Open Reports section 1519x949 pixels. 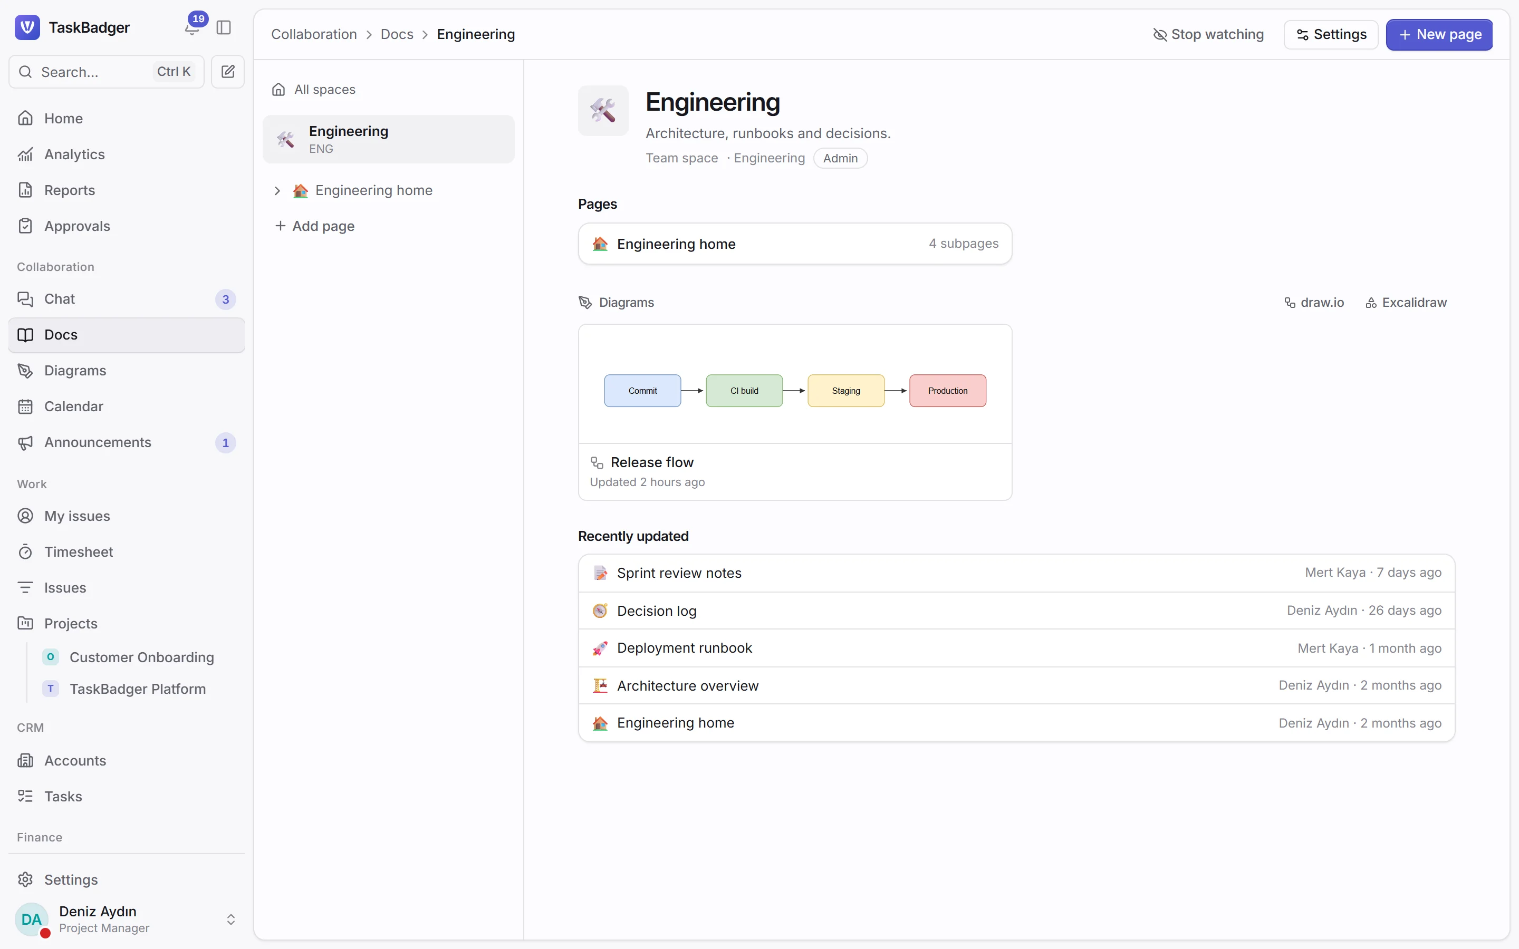pos(126,190)
